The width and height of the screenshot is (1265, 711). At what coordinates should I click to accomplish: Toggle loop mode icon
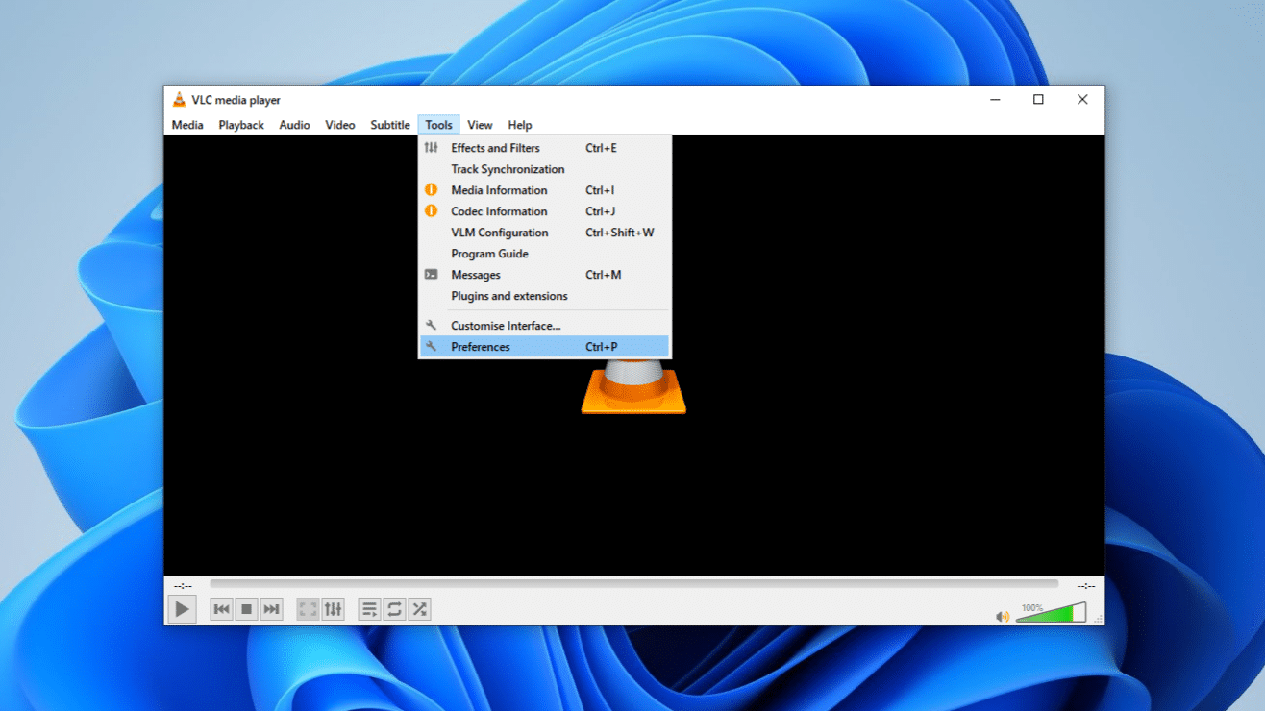[394, 609]
